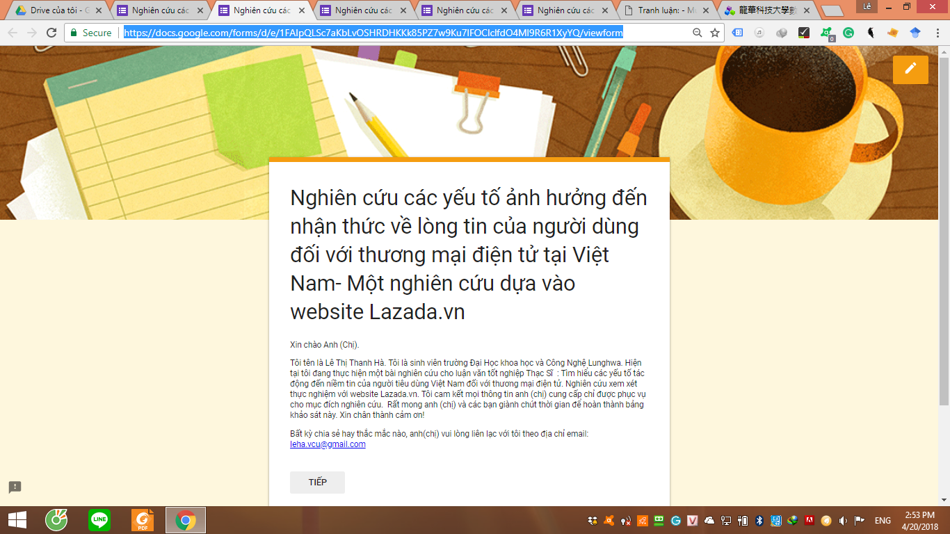Close the Drive của tôi tab
950x534 pixels.
[98, 11]
